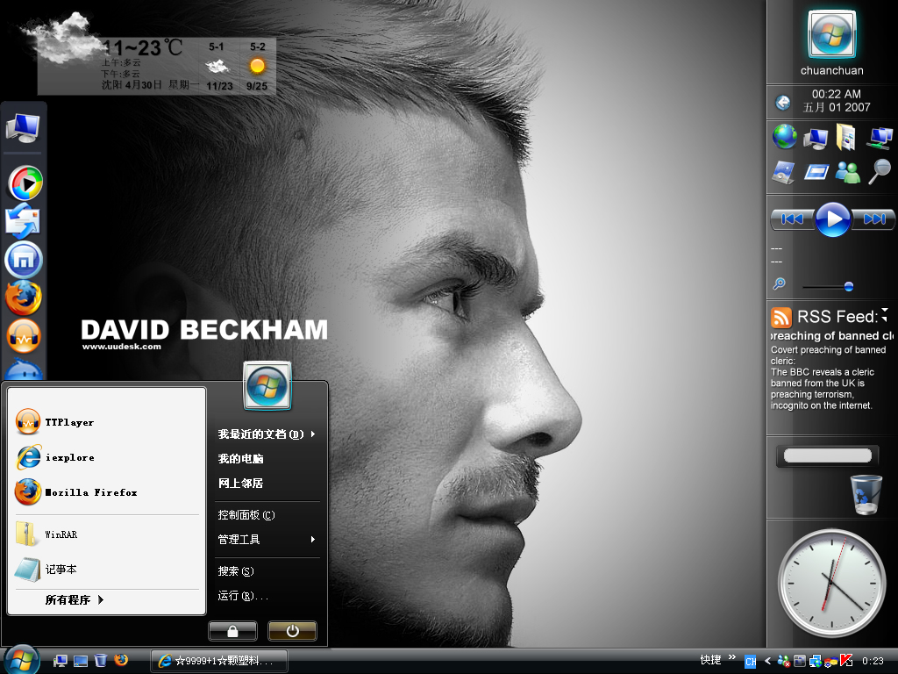Skip to next track in sidebar player
This screenshot has width=898, height=674.
coord(873,219)
